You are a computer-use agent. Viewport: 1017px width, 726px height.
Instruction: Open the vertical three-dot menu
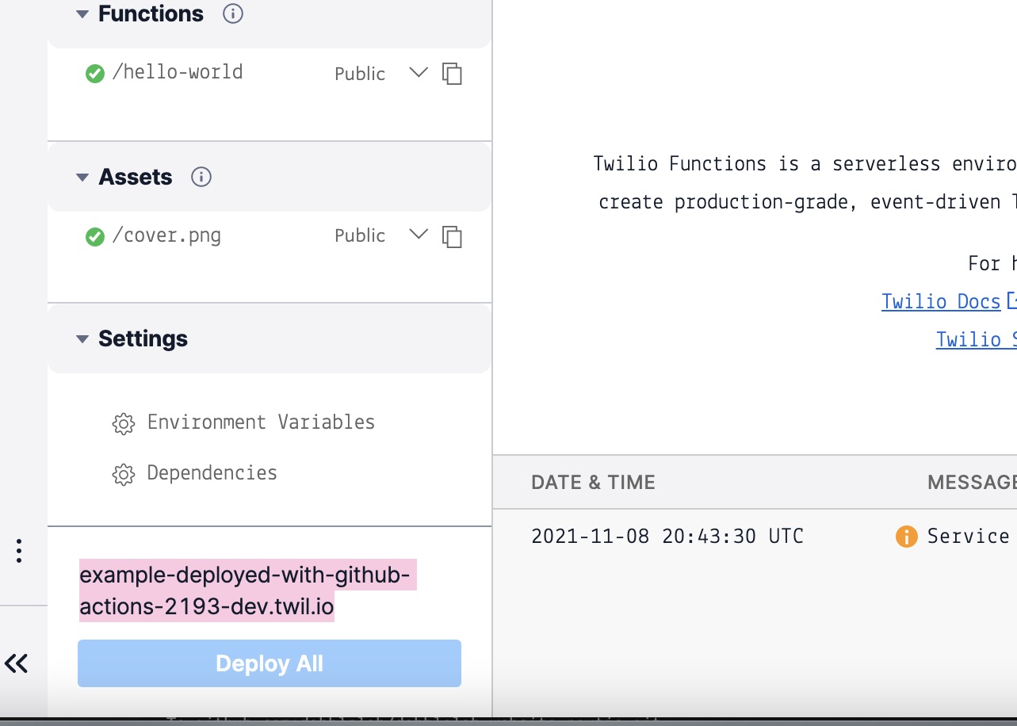tap(19, 551)
